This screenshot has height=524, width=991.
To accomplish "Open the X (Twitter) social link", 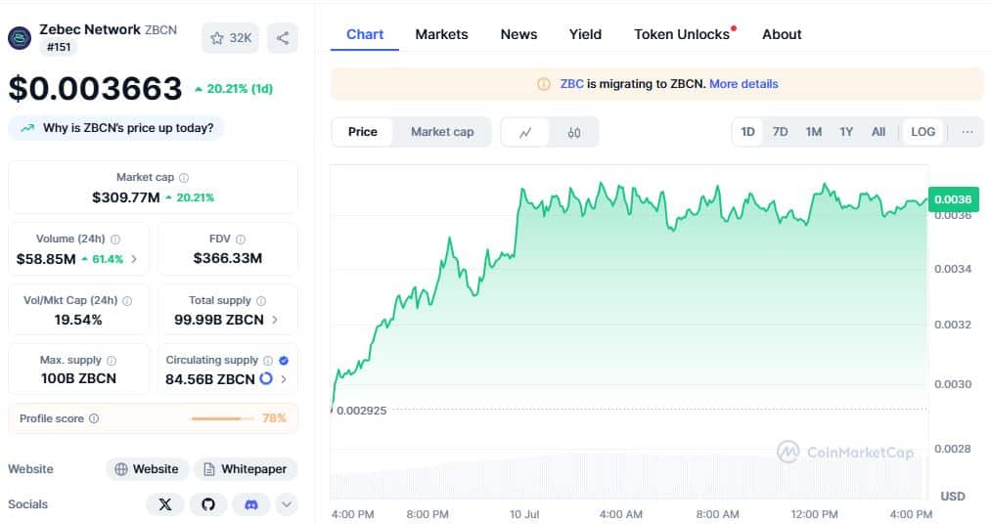I will pyautogui.click(x=165, y=504).
